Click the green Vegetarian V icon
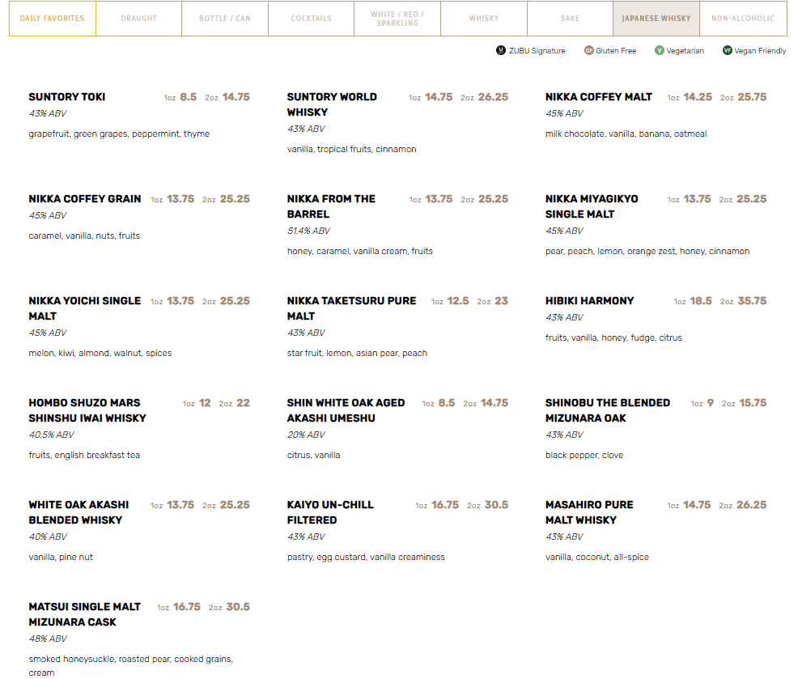 point(659,50)
